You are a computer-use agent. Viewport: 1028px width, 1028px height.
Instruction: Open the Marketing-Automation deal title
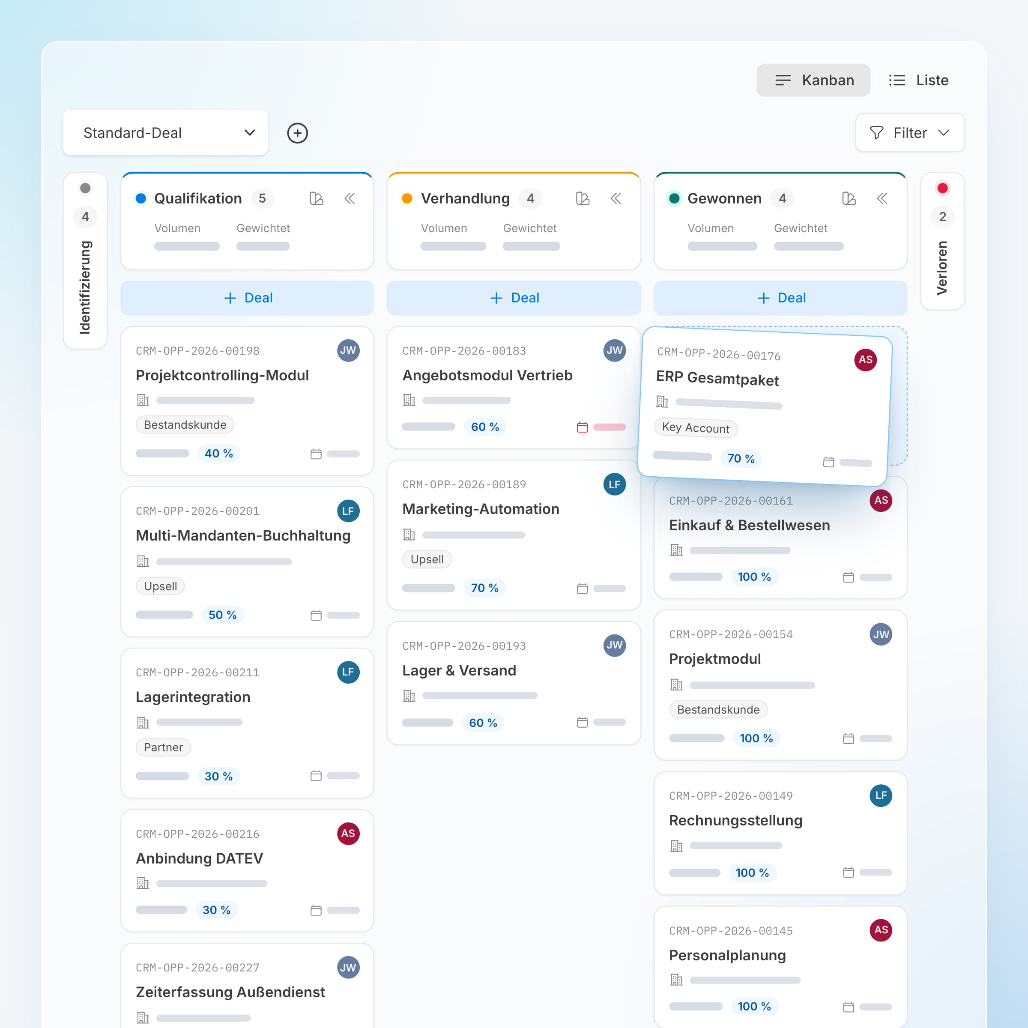pyautogui.click(x=481, y=509)
